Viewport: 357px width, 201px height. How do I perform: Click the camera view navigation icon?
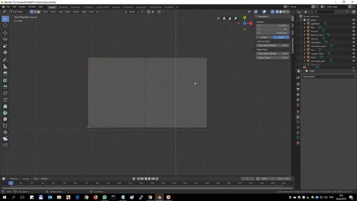point(224,18)
